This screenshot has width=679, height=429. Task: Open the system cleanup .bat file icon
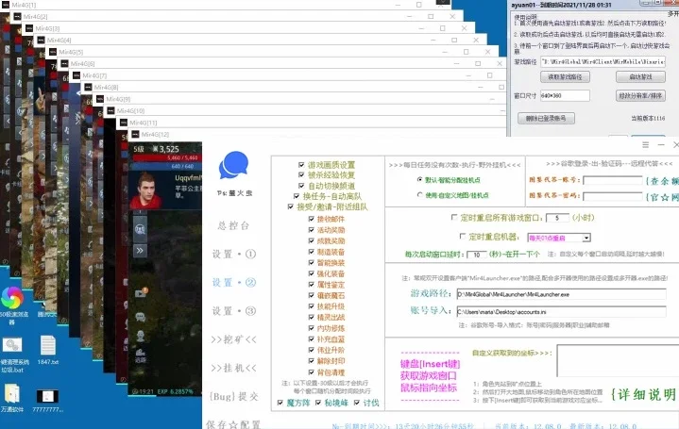pos(12,345)
